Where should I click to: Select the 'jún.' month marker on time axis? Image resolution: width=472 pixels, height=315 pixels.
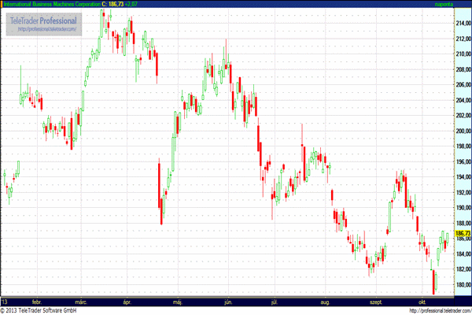coord(229,301)
